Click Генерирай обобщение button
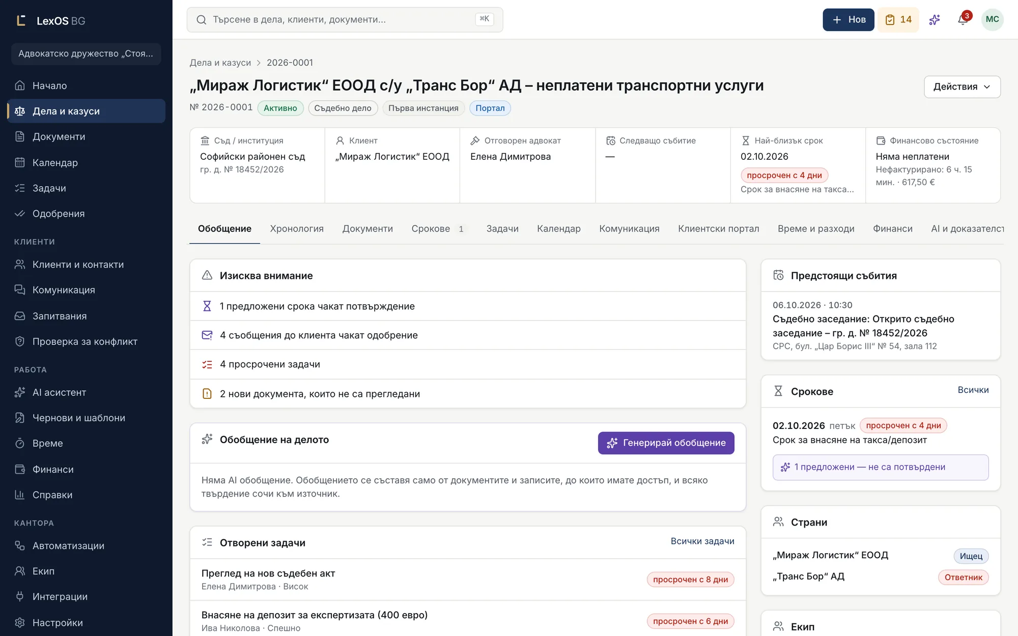The width and height of the screenshot is (1018, 636). 666,443
